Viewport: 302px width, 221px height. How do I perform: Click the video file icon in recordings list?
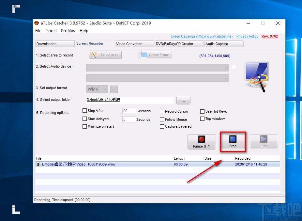tap(38, 165)
